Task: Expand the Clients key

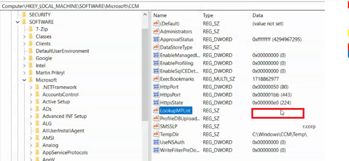Action: (x=25, y=44)
